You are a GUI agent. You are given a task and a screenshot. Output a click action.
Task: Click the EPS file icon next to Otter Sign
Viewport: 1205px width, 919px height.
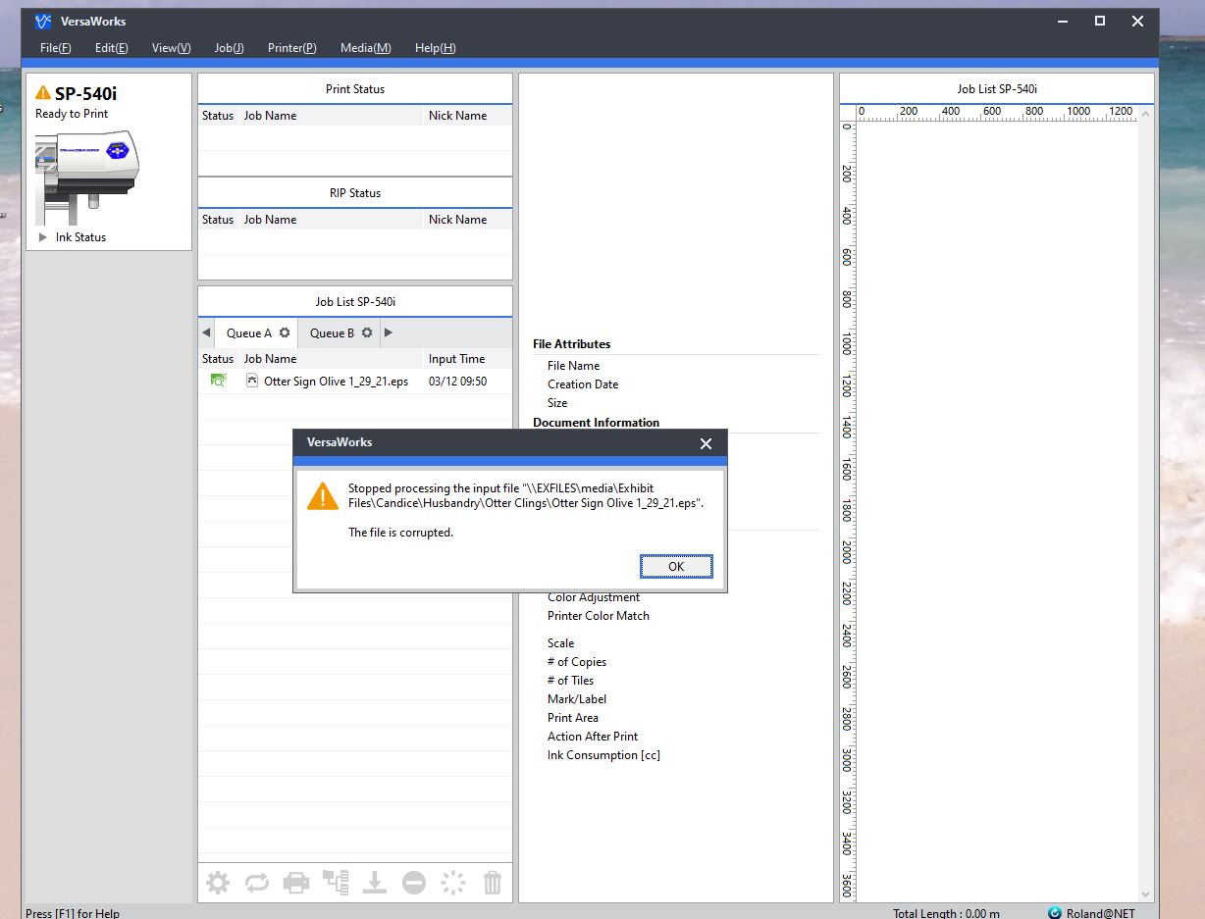pos(252,381)
